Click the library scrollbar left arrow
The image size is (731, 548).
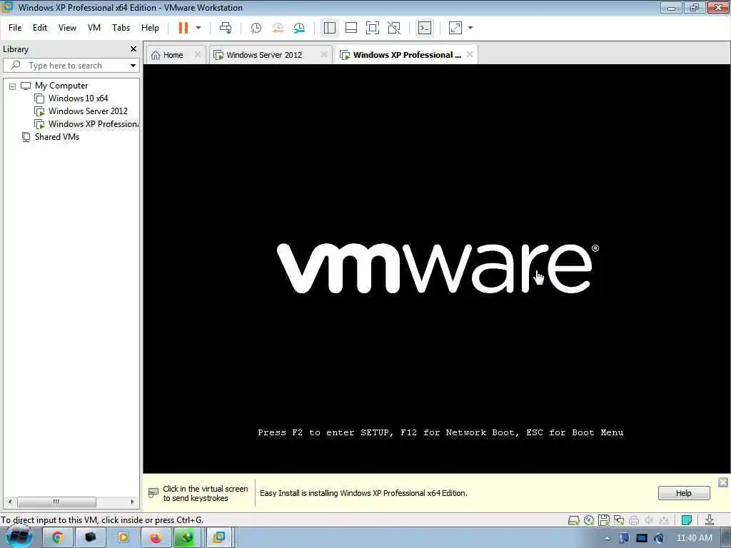tap(10, 502)
